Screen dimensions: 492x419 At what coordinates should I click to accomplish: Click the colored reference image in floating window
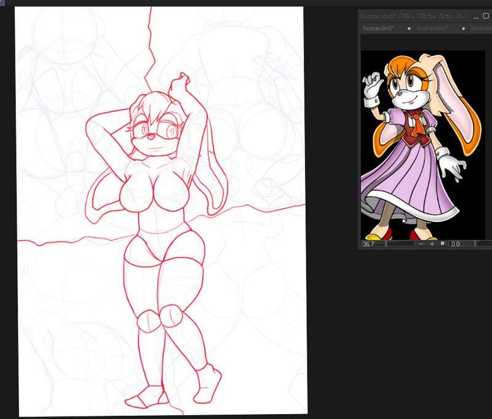coord(423,145)
